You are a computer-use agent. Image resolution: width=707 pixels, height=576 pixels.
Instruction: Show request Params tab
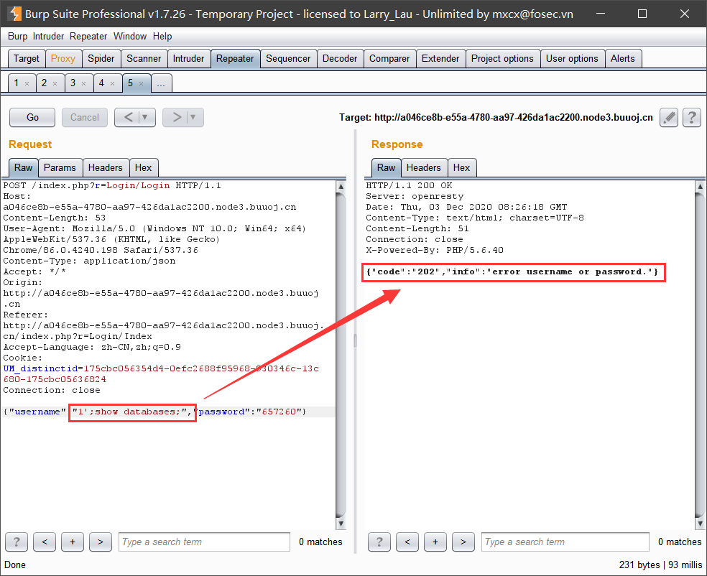click(60, 167)
